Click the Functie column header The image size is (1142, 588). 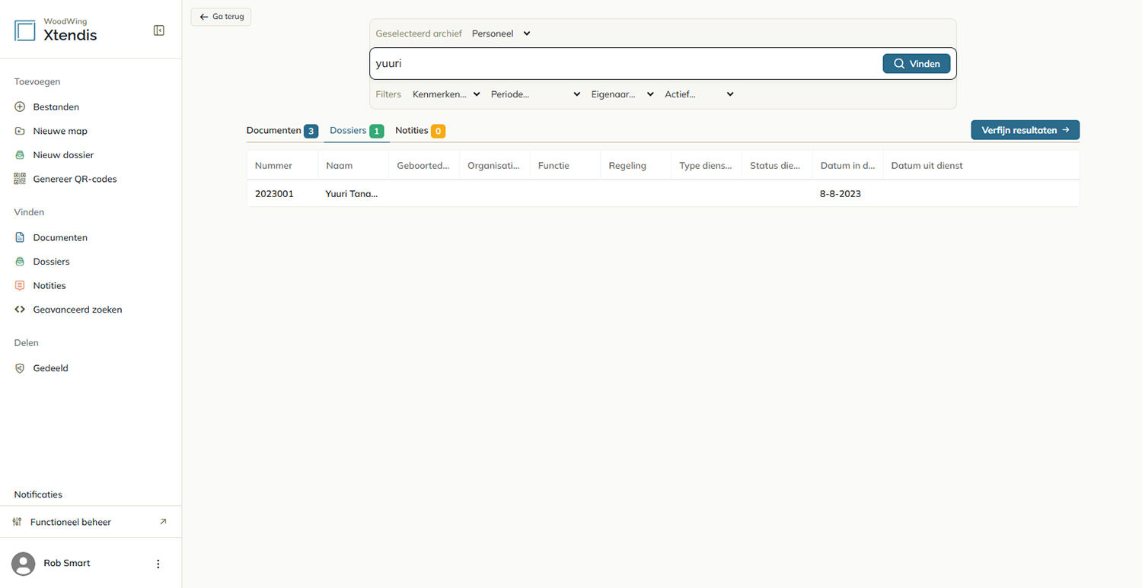coord(565,165)
